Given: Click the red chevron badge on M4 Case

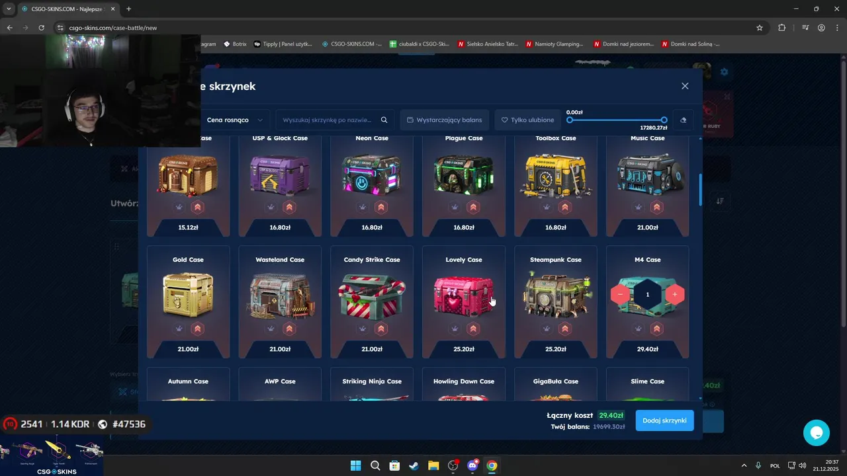Looking at the screenshot, I should point(657,329).
